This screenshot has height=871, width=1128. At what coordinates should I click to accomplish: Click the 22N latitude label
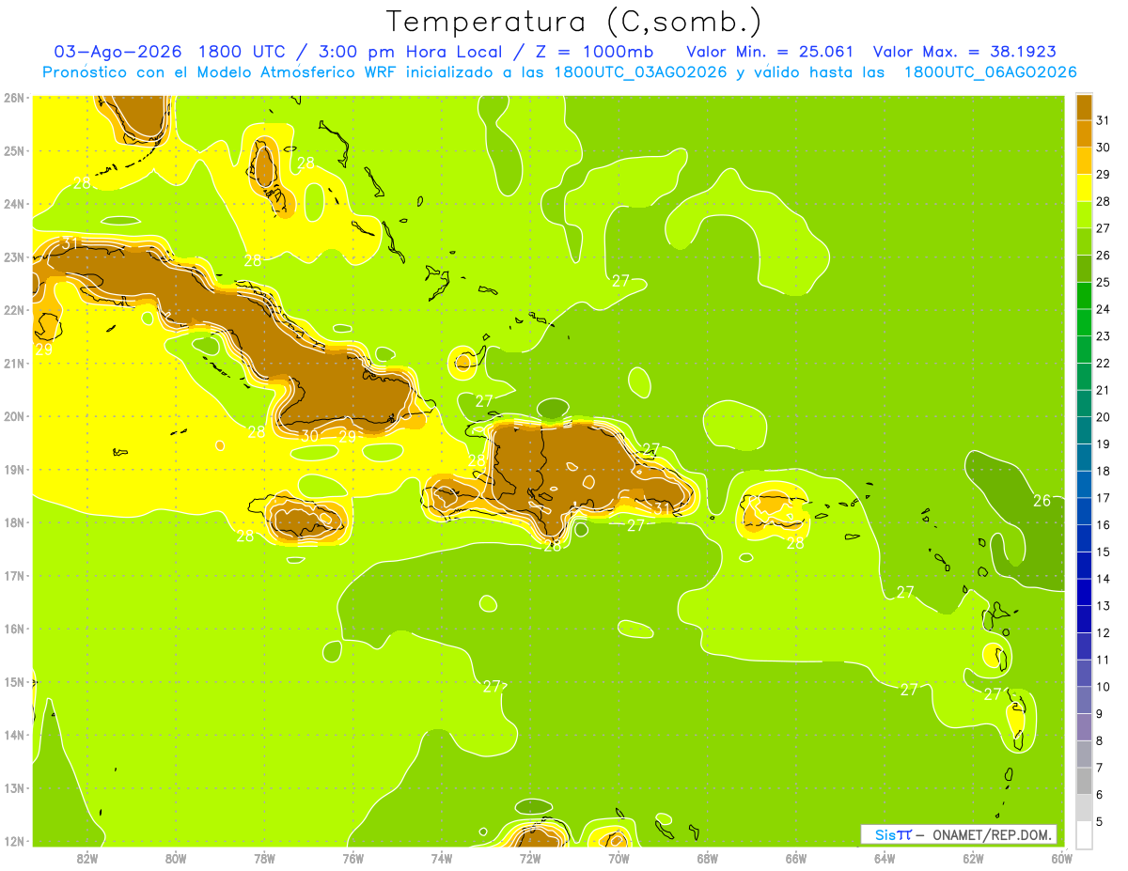point(14,310)
